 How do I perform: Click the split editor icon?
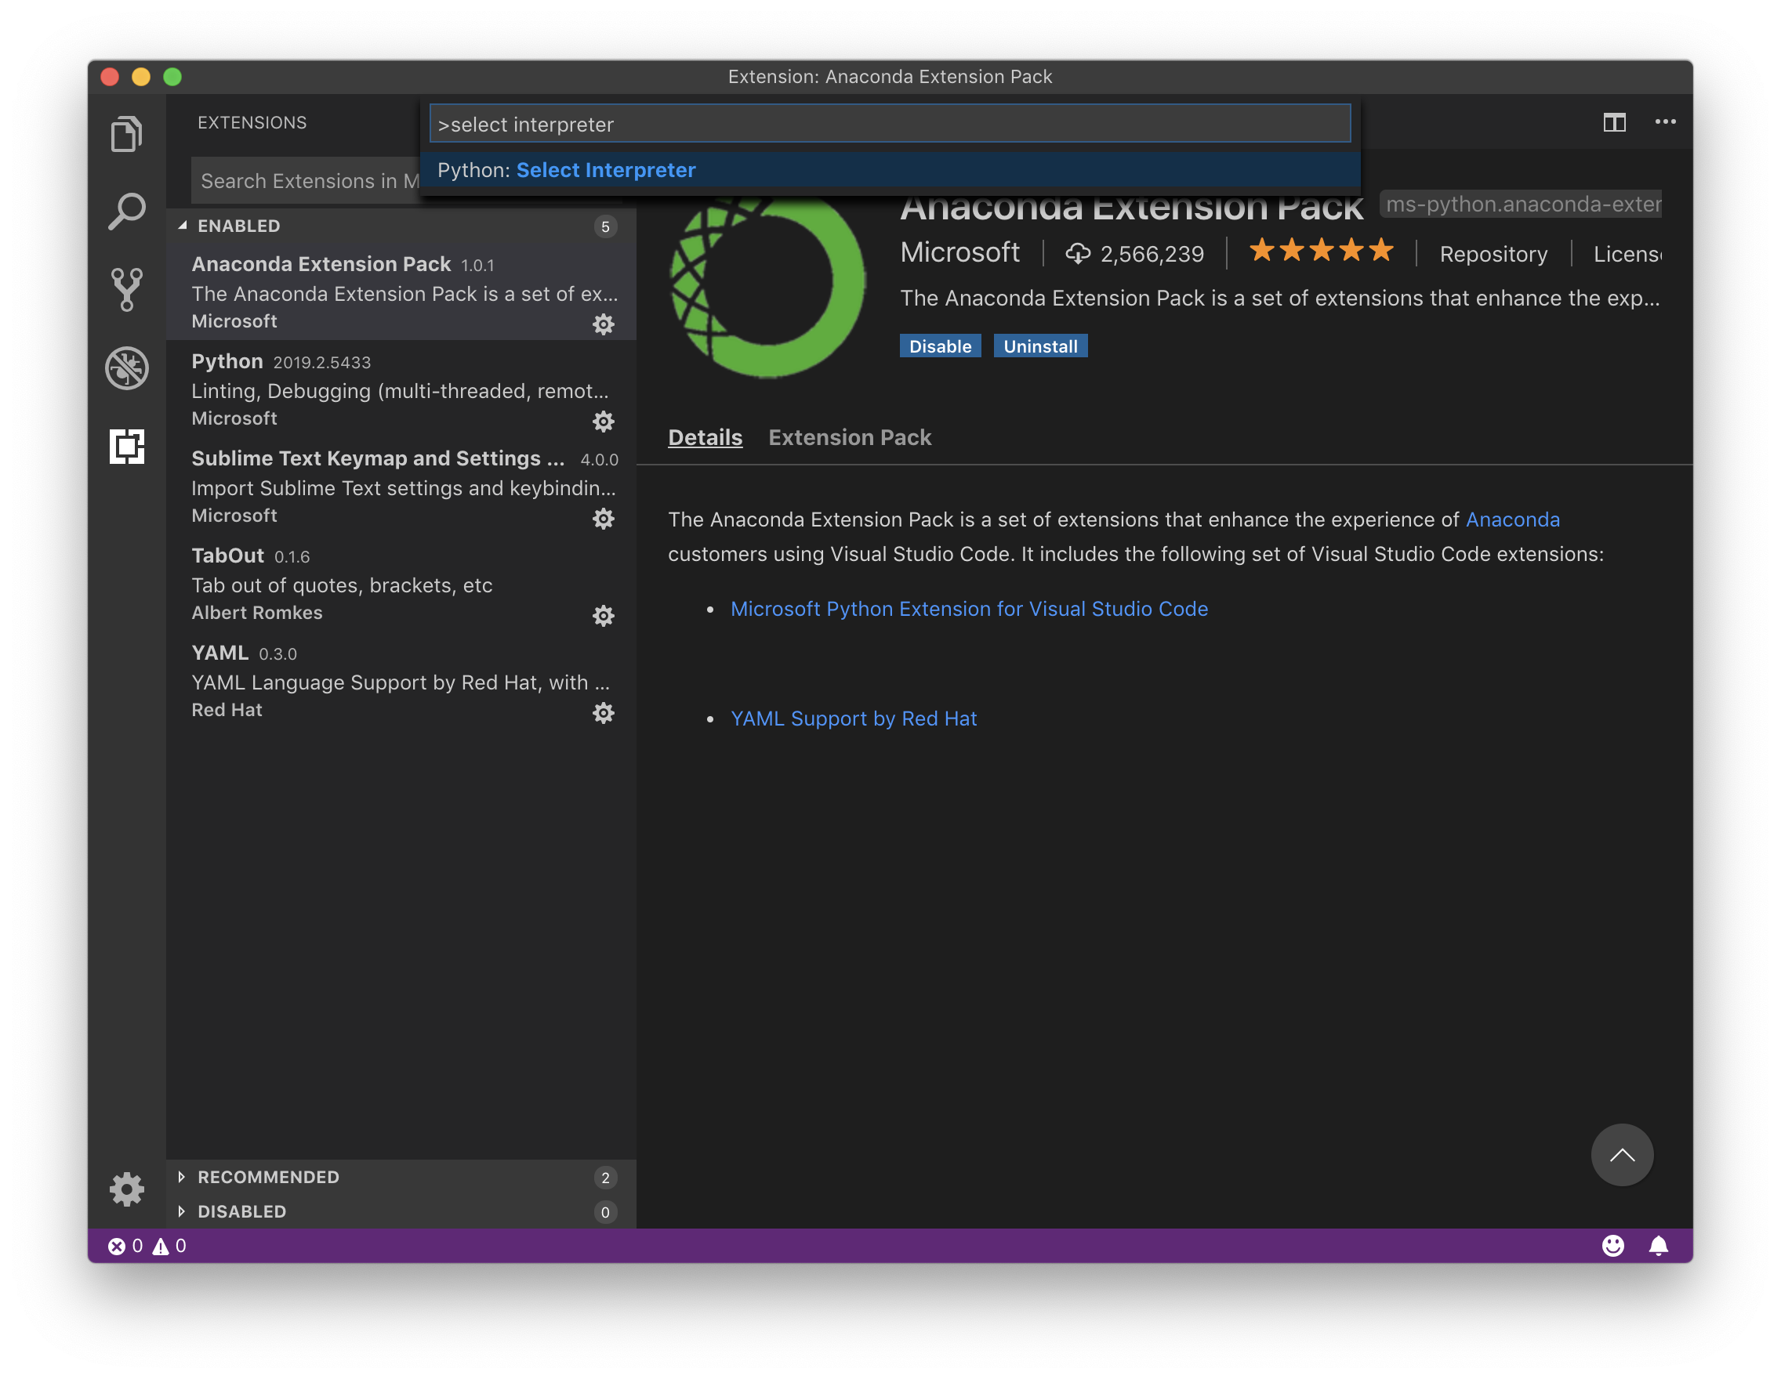[x=1614, y=122]
